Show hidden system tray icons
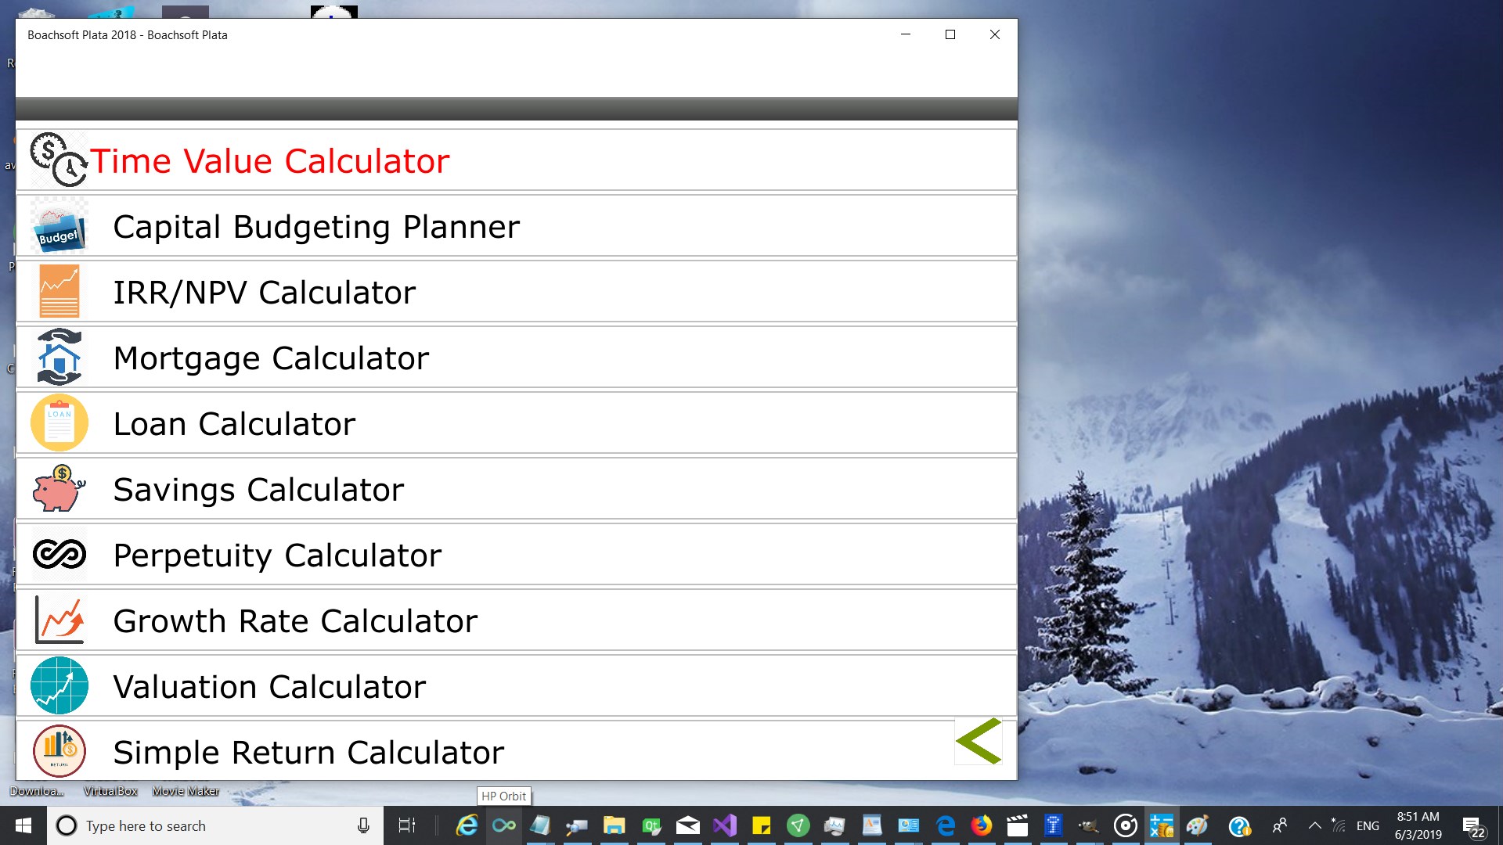 (1315, 825)
